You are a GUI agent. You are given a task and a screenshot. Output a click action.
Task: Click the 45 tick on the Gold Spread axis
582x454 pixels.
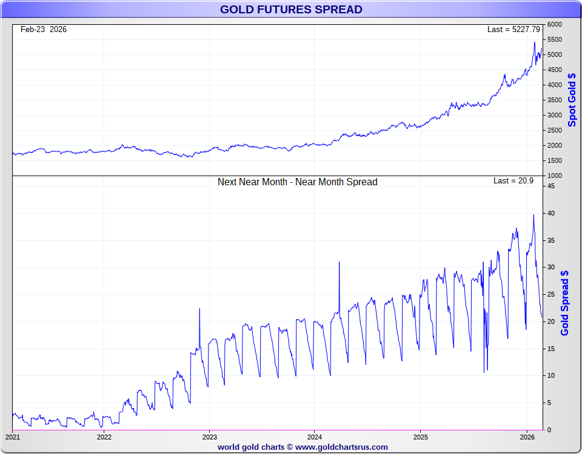pos(551,186)
